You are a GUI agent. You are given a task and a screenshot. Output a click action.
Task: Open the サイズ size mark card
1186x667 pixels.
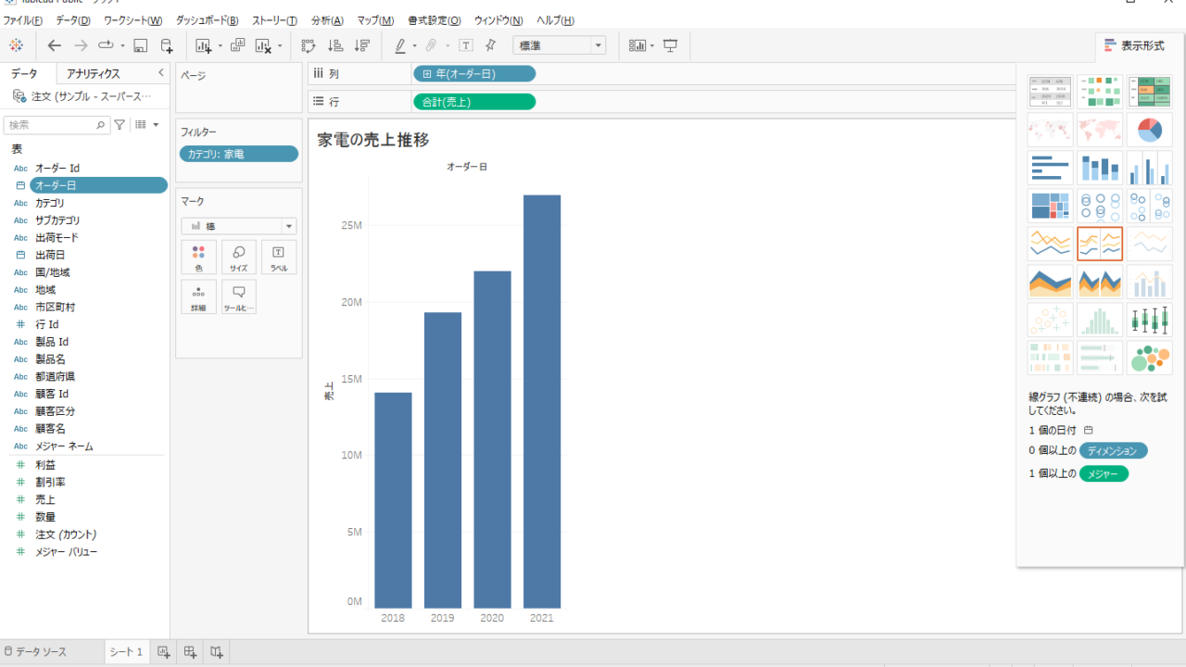(x=239, y=258)
